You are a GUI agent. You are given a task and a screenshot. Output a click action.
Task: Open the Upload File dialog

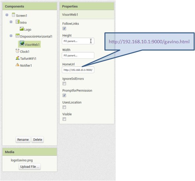[x=30, y=166]
